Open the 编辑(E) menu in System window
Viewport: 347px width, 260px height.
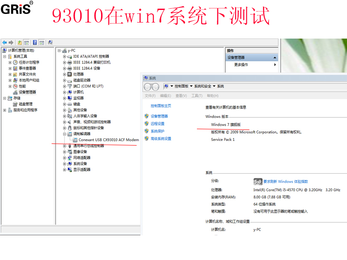(x=166, y=96)
